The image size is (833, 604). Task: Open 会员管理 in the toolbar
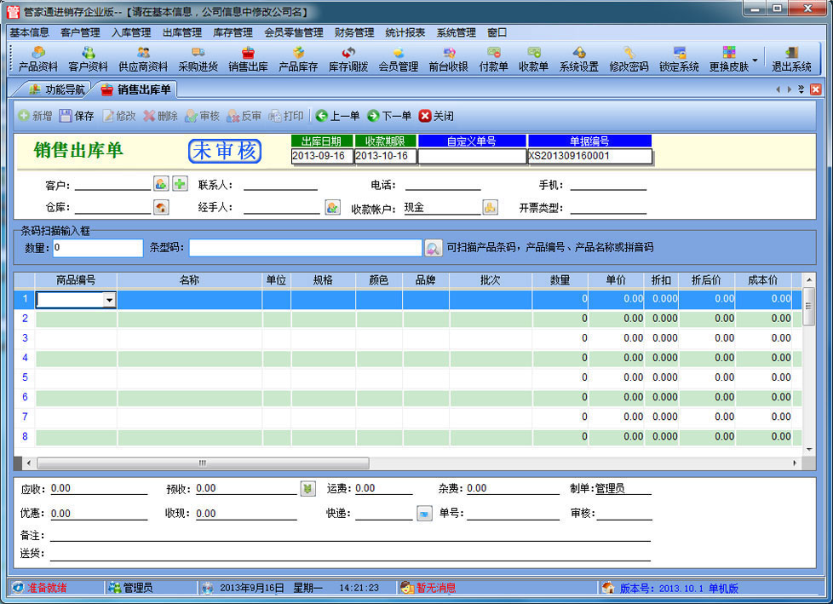coord(398,59)
